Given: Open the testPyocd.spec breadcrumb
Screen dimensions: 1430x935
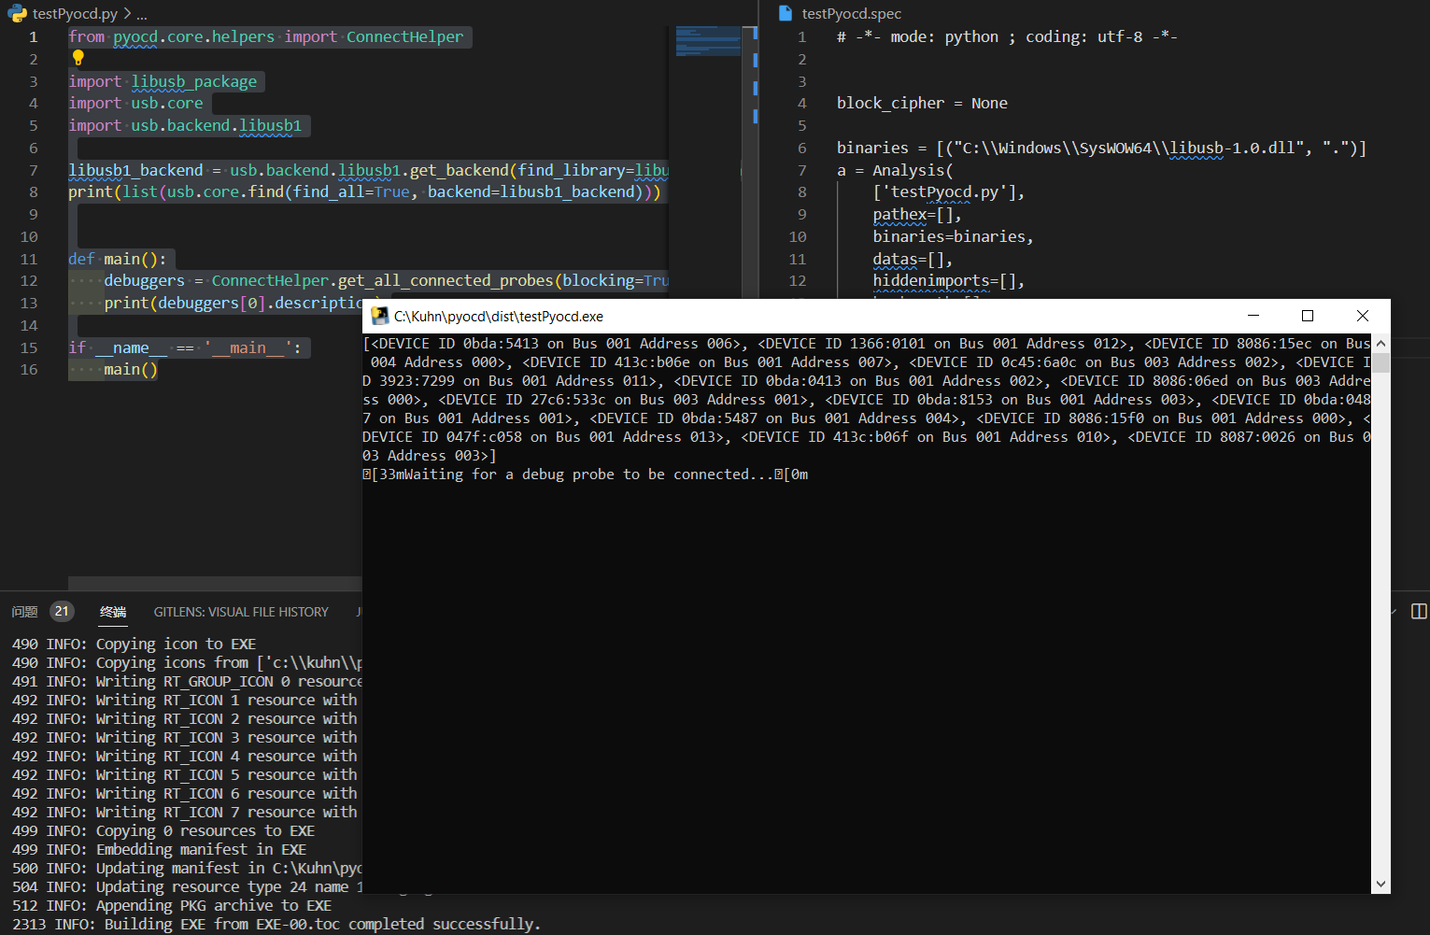Looking at the screenshot, I should [x=851, y=14].
